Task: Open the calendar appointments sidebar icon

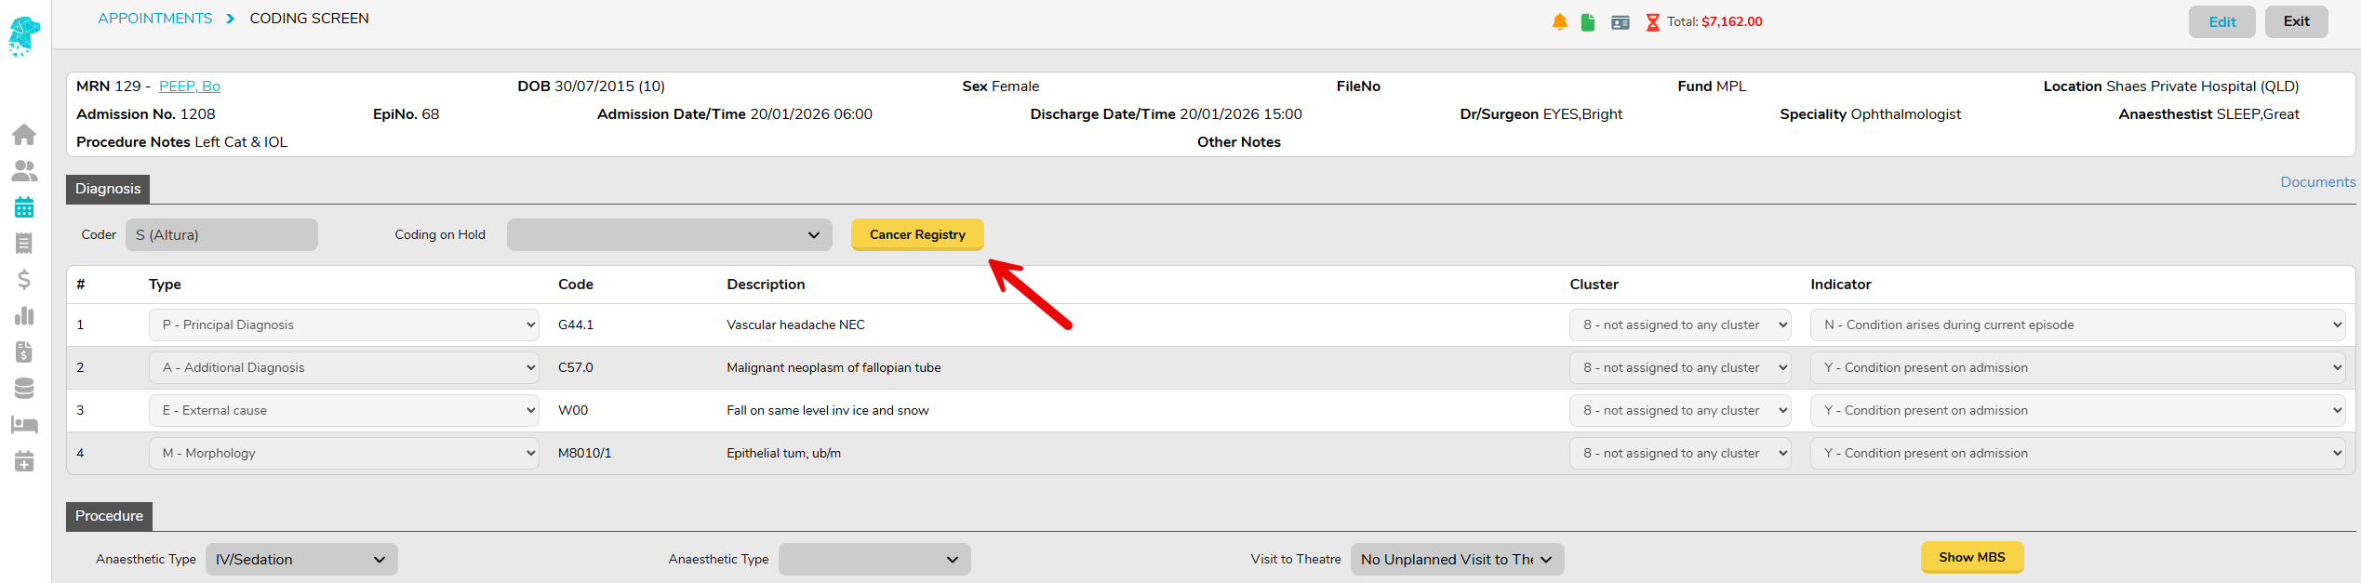Action: [x=24, y=207]
